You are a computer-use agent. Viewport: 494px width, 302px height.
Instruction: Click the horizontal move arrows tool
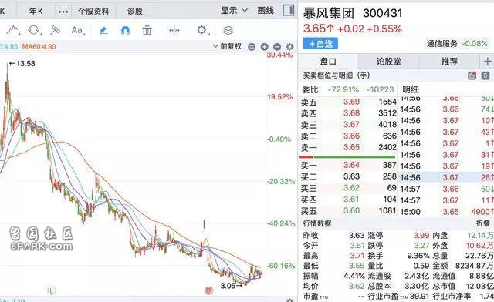click(174, 31)
